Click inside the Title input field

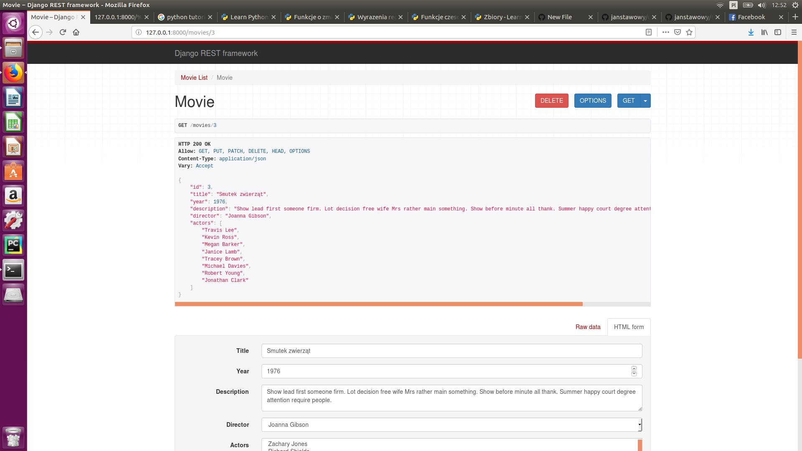[x=451, y=351]
